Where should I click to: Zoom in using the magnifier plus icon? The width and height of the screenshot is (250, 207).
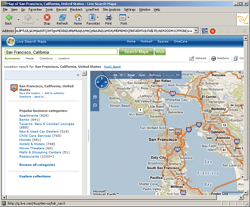click(x=95, y=97)
